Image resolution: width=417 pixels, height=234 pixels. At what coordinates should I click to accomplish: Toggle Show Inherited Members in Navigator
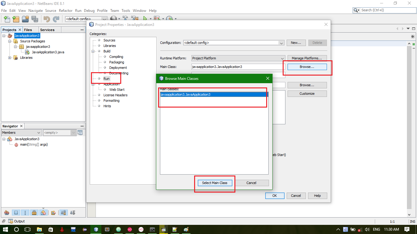tap(7, 213)
